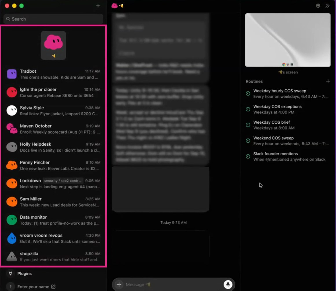Click shopzilla's gray triangle avatar
This screenshot has height=291, width=336.
(x=12, y=257)
